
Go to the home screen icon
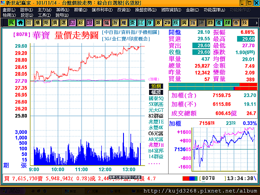pyautogui.click(x=20, y=23)
